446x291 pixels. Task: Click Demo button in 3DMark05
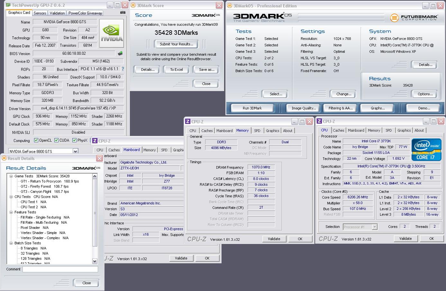(424, 108)
